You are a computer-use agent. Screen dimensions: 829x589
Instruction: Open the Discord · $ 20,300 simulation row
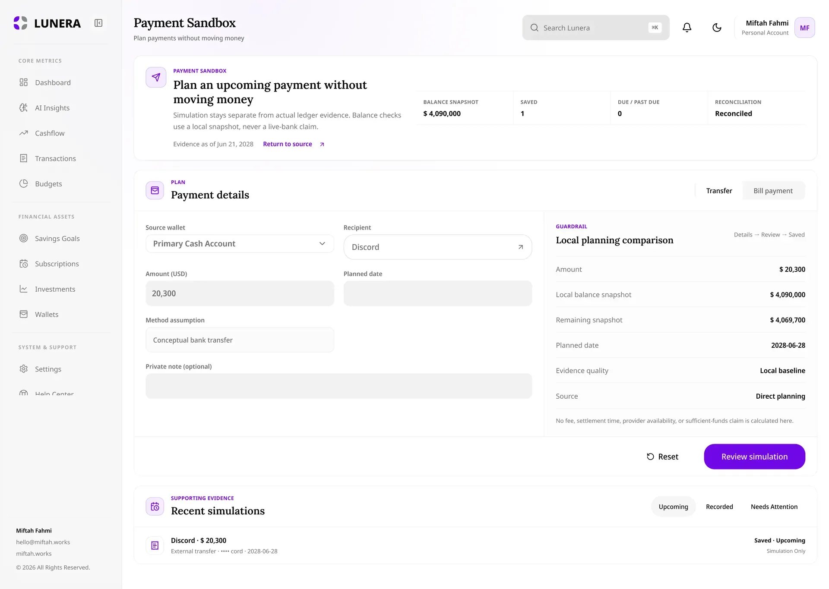pos(475,545)
